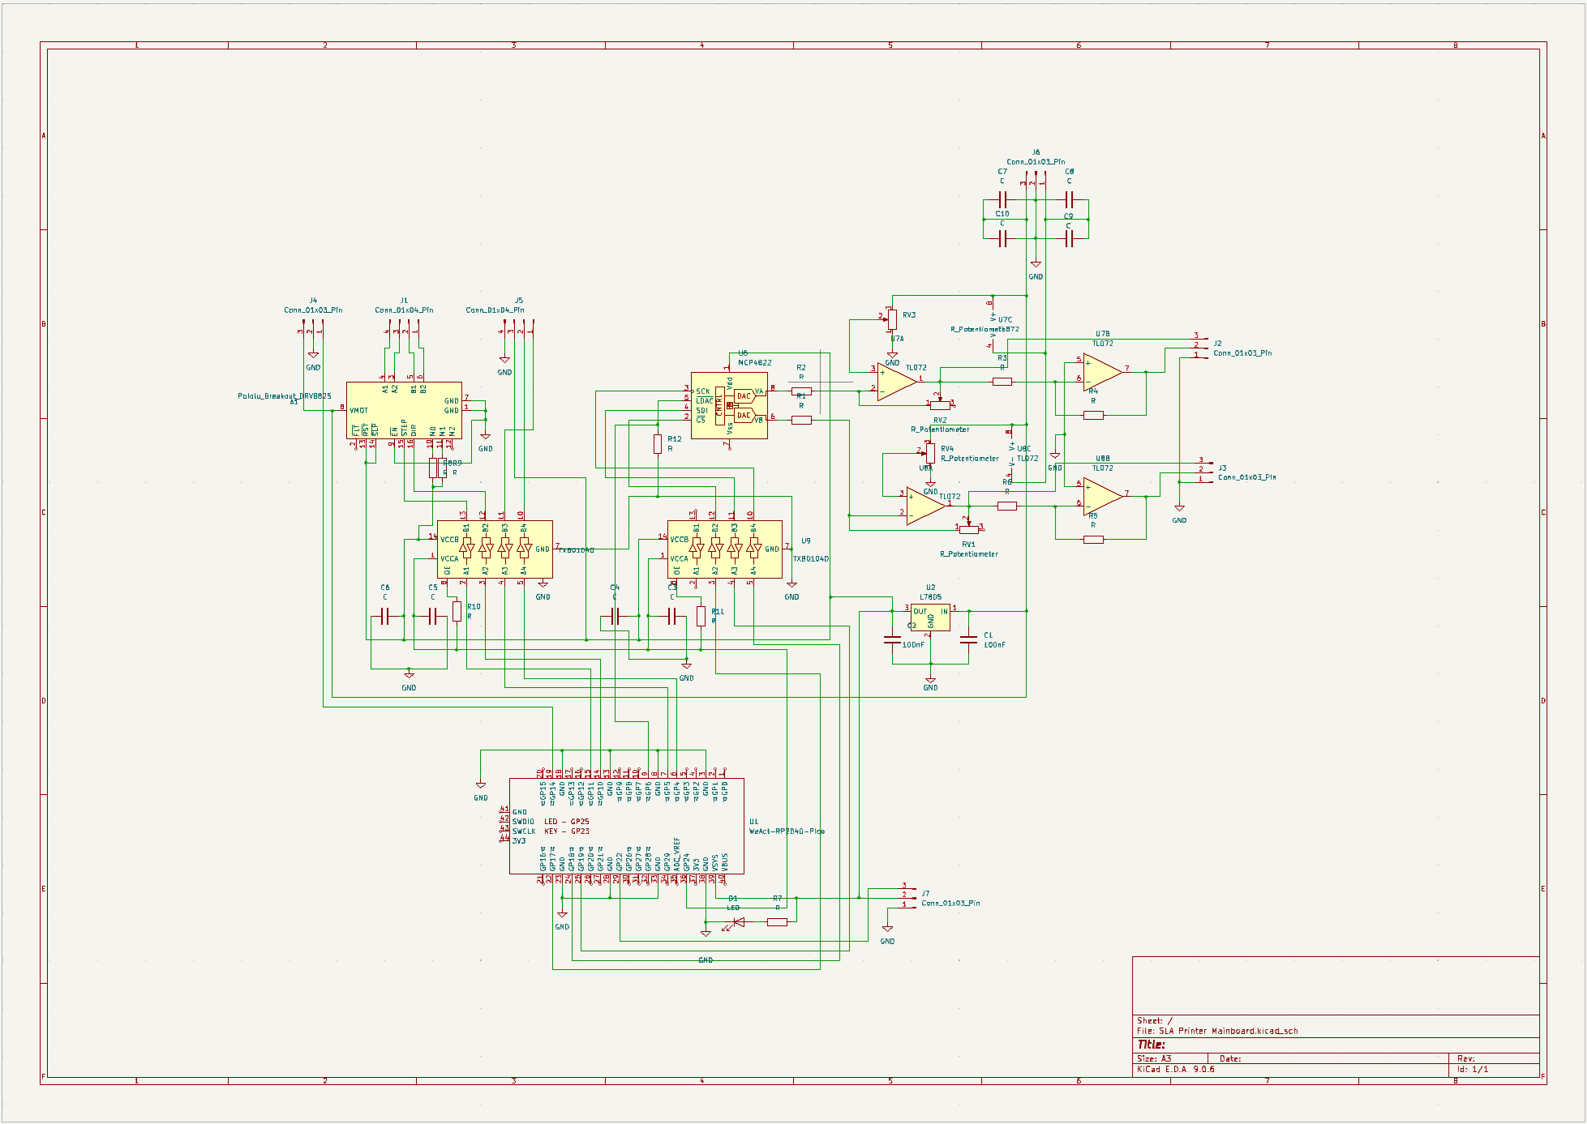Click the J2 Conn_01x03_Pin label
Screen dimensions: 1587x1124
click(1242, 353)
